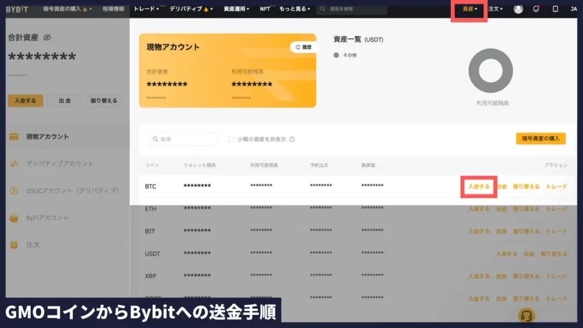Click the gray その他 legend dot
Screen dimensions: 583x328
[336, 55]
